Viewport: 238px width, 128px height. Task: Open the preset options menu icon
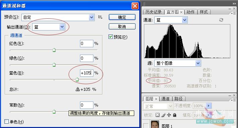click(100, 17)
